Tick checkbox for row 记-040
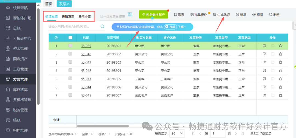The height and width of the screenshot is (138, 296). [70, 54]
